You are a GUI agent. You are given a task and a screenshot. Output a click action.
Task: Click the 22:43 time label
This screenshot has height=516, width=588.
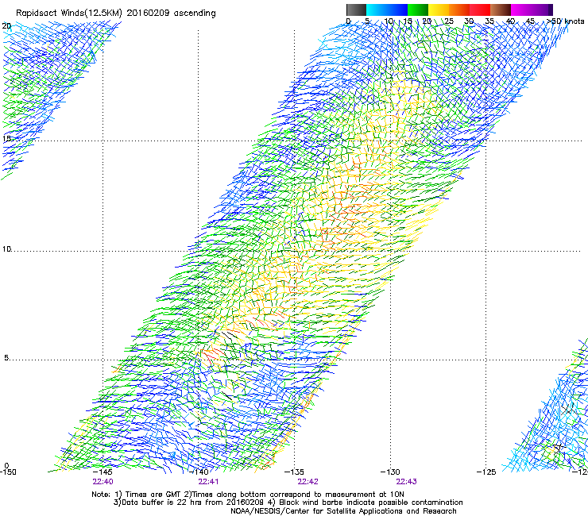point(407,482)
